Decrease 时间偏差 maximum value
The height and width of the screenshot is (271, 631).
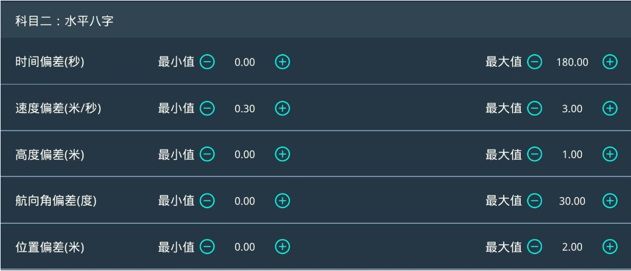point(535,62)
